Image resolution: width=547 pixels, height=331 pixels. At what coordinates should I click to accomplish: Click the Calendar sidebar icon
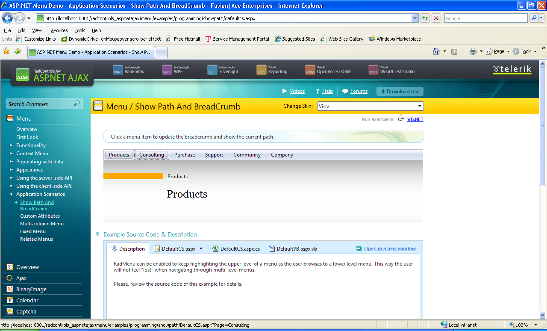[x=10, y=300]
